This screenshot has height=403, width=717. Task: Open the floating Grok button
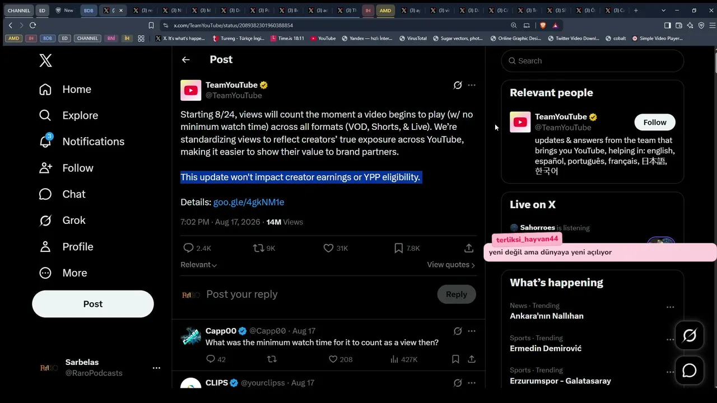(x=690, y=335)
